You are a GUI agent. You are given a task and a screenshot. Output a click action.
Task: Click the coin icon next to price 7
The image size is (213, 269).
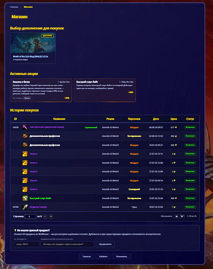click(x=174, y=207)
